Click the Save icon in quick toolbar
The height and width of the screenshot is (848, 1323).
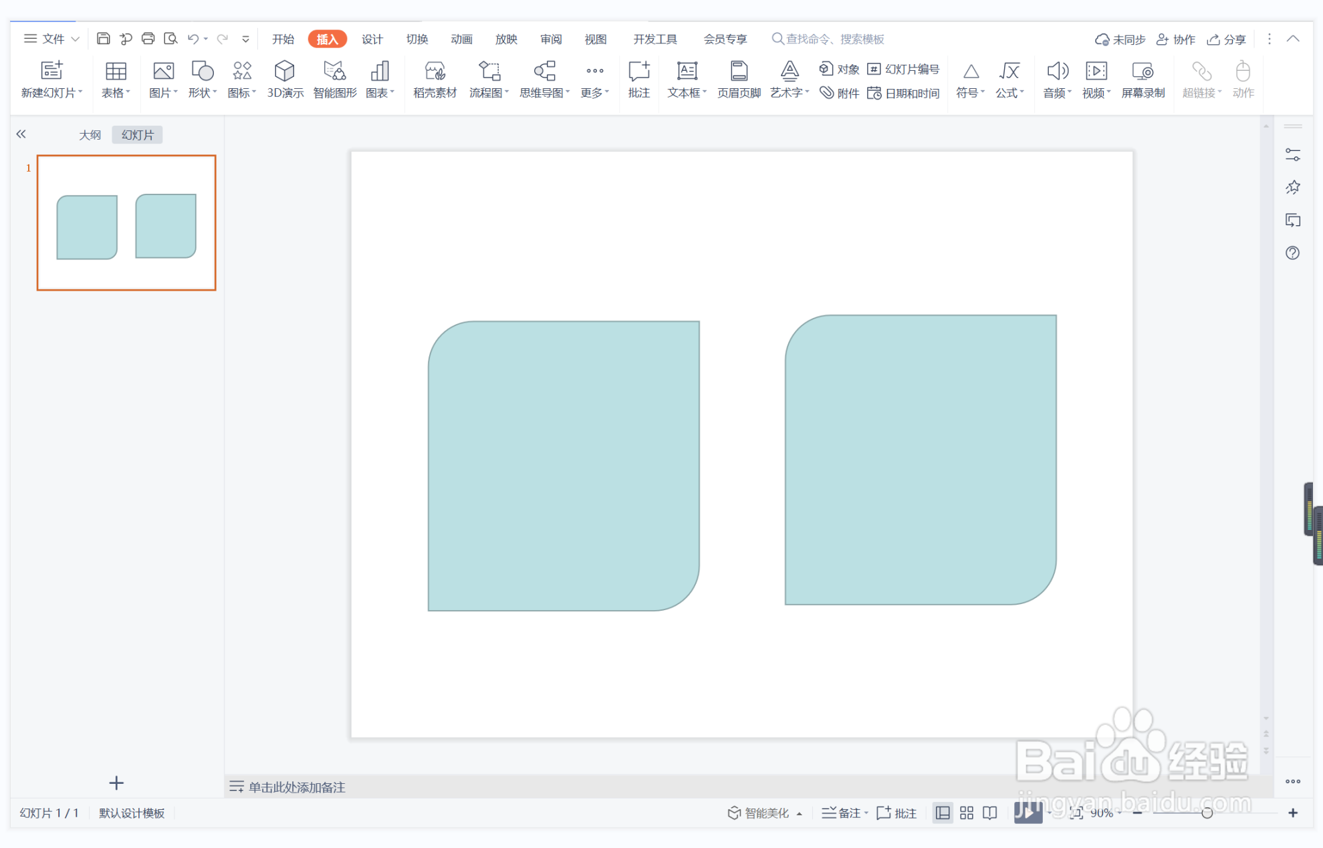pos(103,39)
